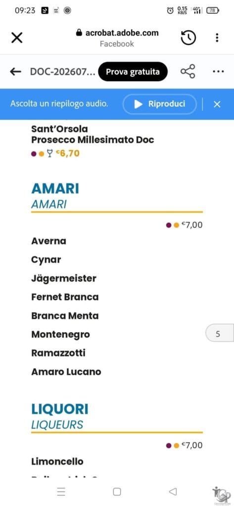Tap the LIQUORI section heading

[x=60, y=409]
